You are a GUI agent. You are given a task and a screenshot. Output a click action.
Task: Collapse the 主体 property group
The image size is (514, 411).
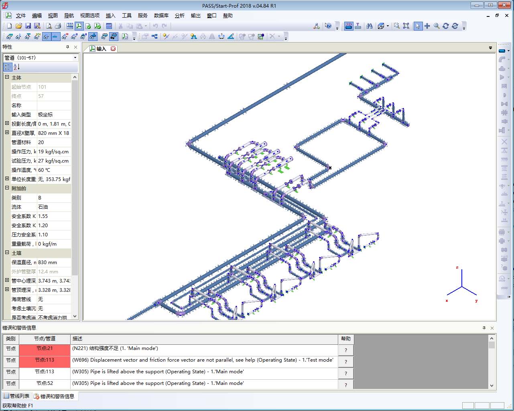[7, 77]
